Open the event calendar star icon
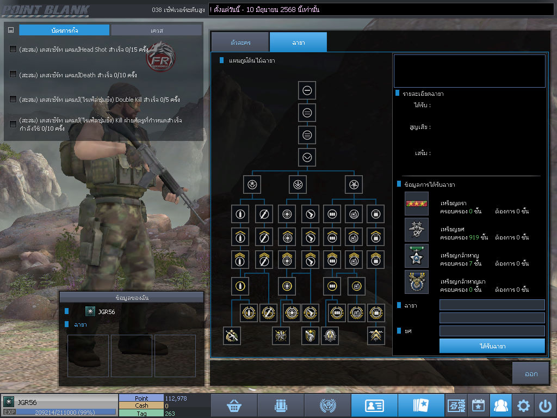Viewport: 557px width, 418px height. (x=479, y=405)
